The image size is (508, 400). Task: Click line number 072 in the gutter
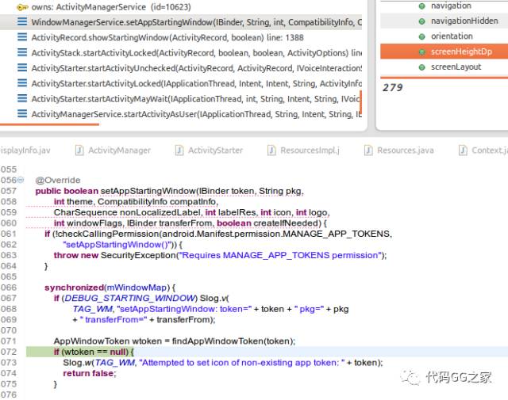9,352
